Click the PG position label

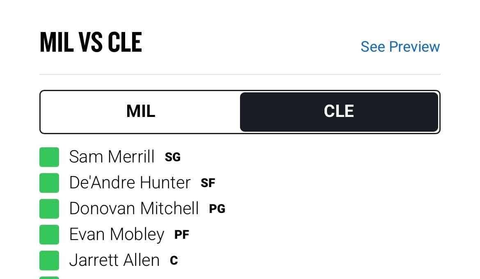(217, 209)
